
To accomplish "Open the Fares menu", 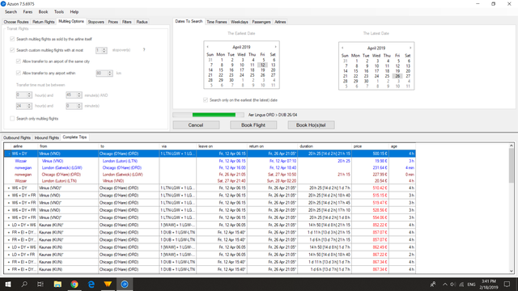I will (28, 12).
